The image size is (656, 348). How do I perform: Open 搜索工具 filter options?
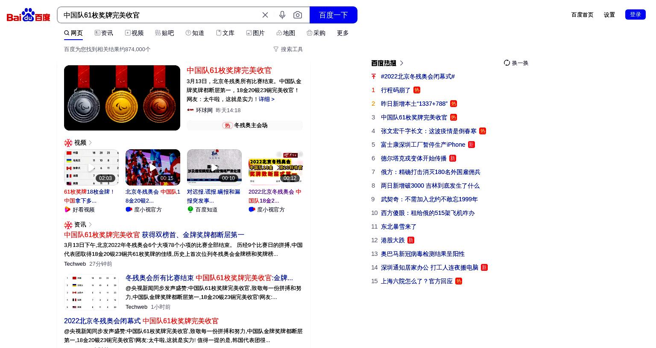click(288, 49)
